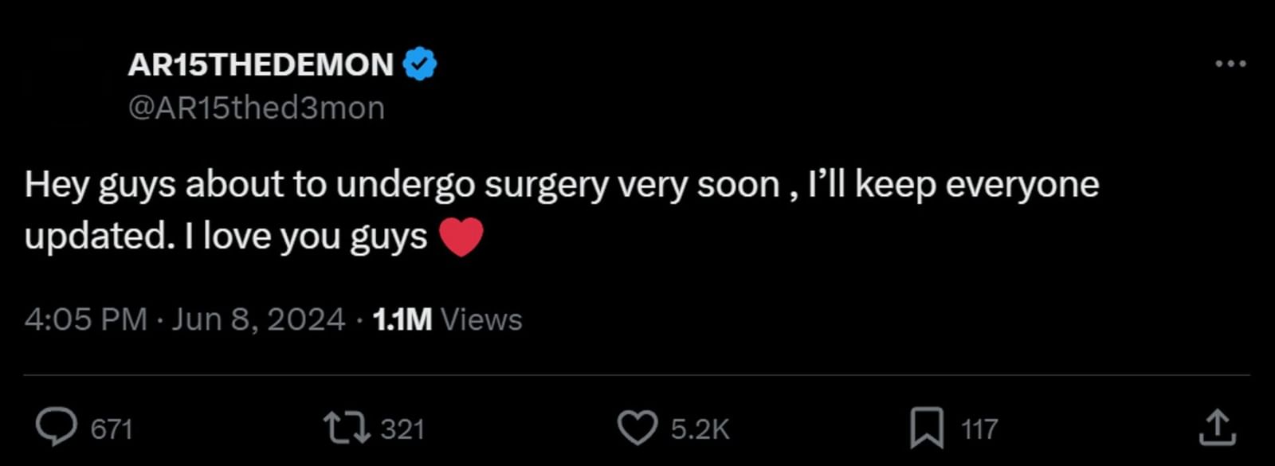1275x466 pixels.
Task: Click the 5.2K likes count
Action: coord(700,429)
